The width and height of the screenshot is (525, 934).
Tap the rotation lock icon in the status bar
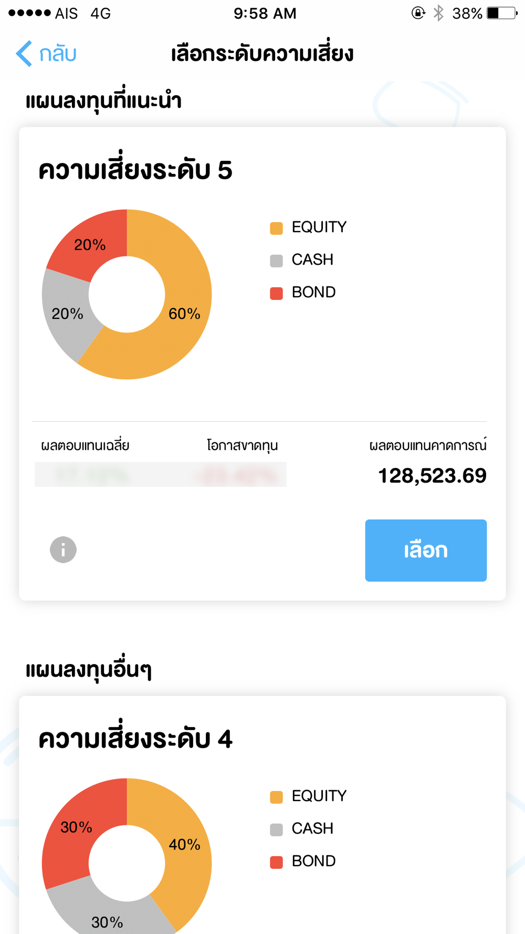pos(418,13)
